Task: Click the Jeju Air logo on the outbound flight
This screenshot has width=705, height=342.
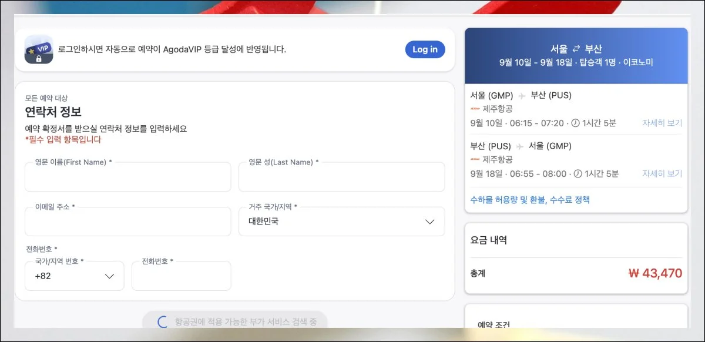Action: coord(475,108)
